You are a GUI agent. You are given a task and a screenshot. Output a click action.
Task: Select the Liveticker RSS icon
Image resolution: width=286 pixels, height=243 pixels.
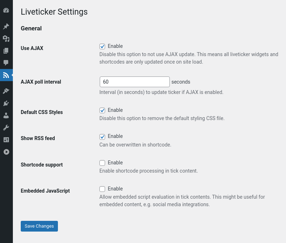pyautogui.click(x=6, y=75)
